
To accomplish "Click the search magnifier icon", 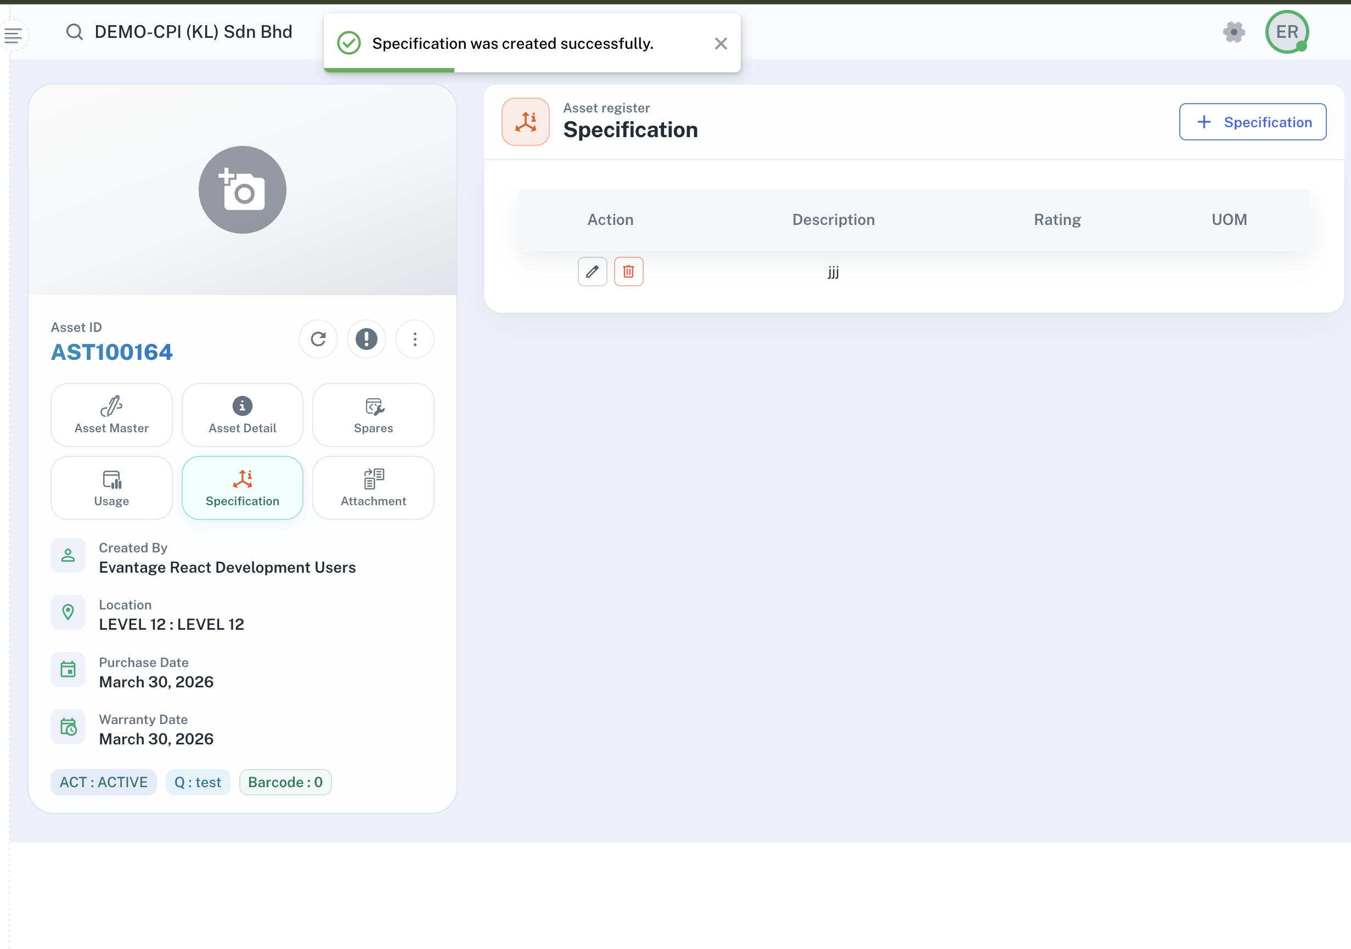I will tap(74, 32).
